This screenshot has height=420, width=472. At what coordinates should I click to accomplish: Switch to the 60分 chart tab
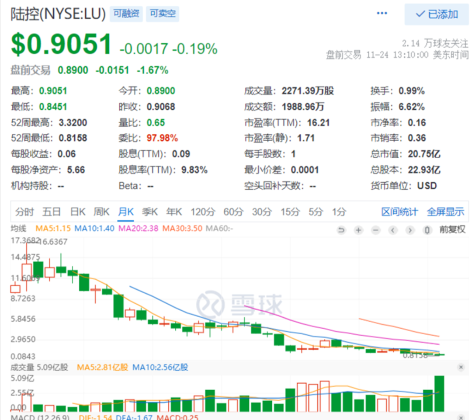pyautogui.click(x=233, y=212)
